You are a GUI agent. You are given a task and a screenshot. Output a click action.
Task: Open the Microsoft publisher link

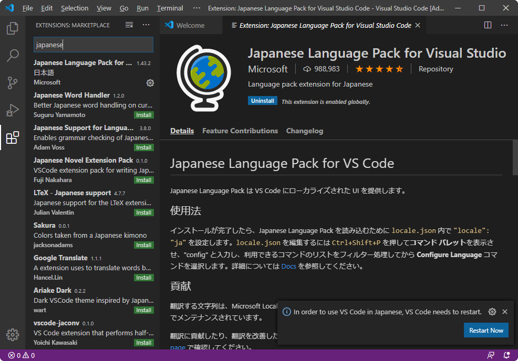[268, 69]
